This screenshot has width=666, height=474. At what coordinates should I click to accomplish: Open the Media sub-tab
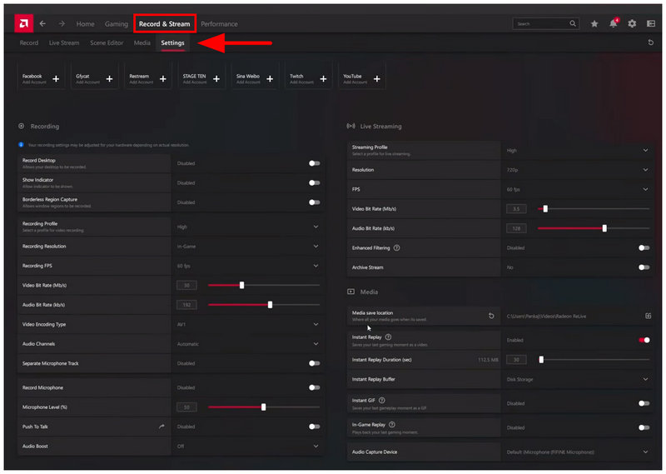click(x=142, y=43)
